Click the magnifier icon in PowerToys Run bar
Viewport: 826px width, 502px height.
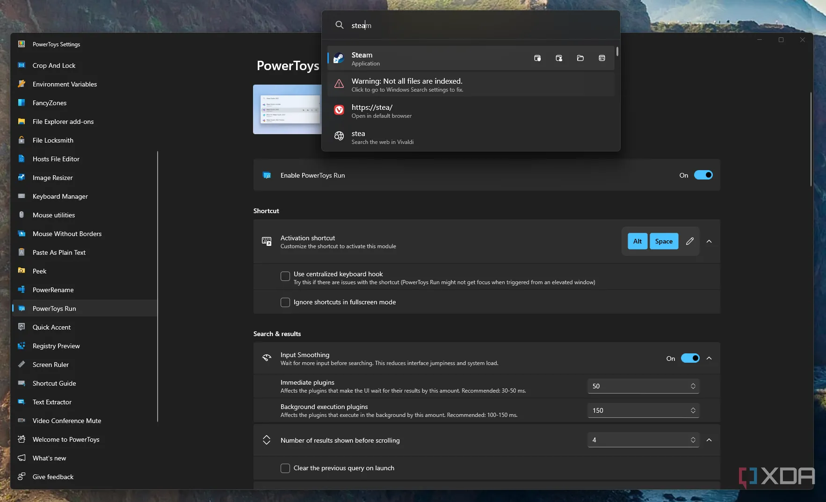tap(340, 25)
